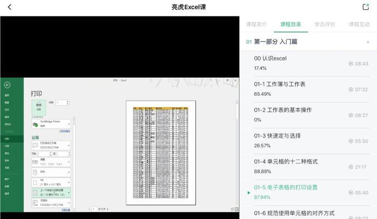The image size is (377, 219).
Task: Click the 88.88% progress text
Action: click(x=262, y=171)
